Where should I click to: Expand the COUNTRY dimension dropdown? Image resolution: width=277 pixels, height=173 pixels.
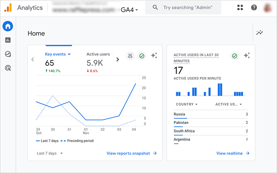pyautogui.click(x=187, y=104)
